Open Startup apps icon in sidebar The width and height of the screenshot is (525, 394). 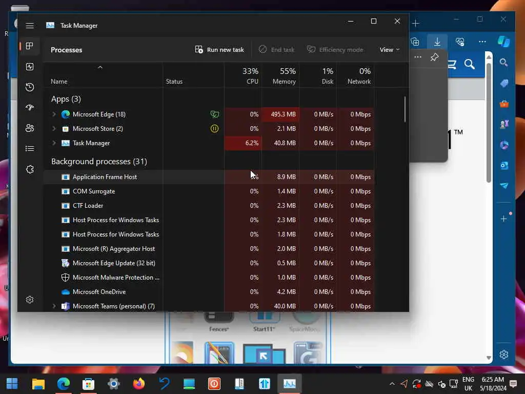click(x=30, y=108)
